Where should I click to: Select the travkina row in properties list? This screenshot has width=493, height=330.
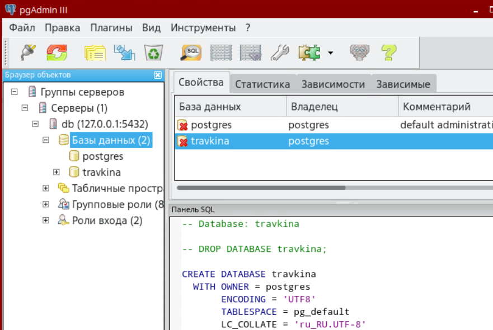coord(334,141)
